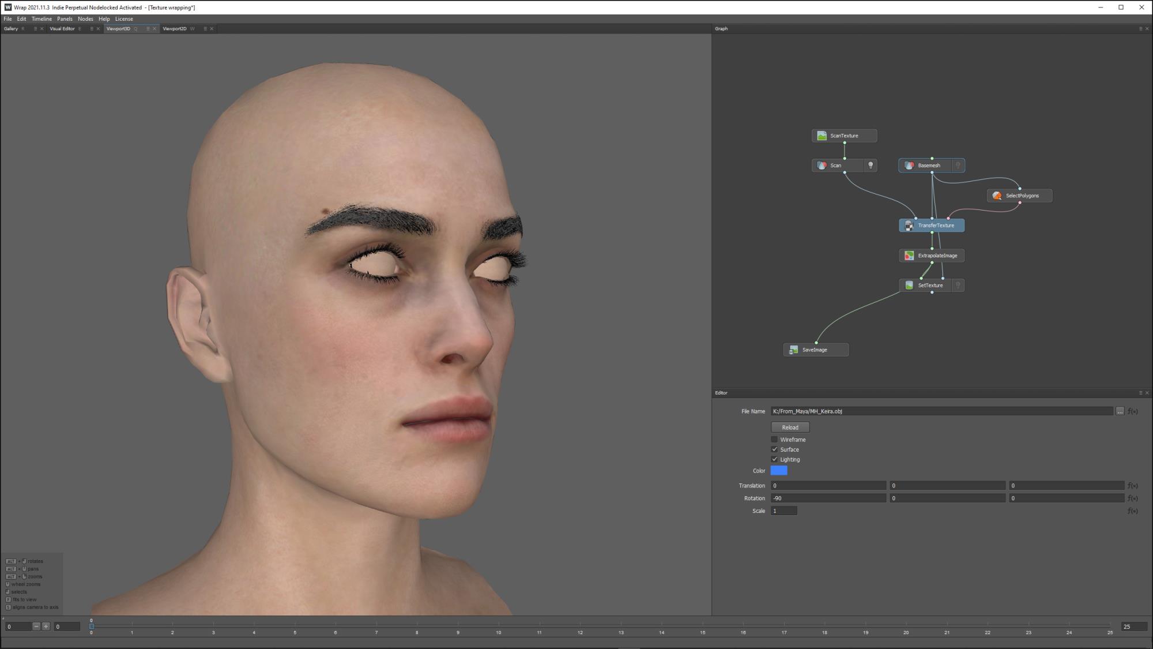
Task: Open the Basemesh Color swatch picker
Action: pyautogui.click(x=779, y=471)
